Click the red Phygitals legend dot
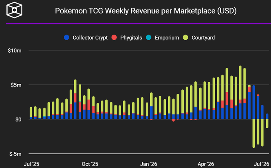Viewport: 271px width, 168px height. (x=114, y=37)
